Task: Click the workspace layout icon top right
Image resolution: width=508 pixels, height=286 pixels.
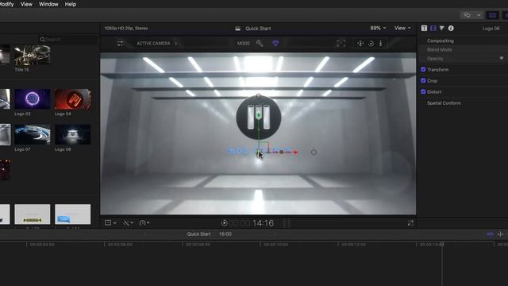Action: (467, 15)
